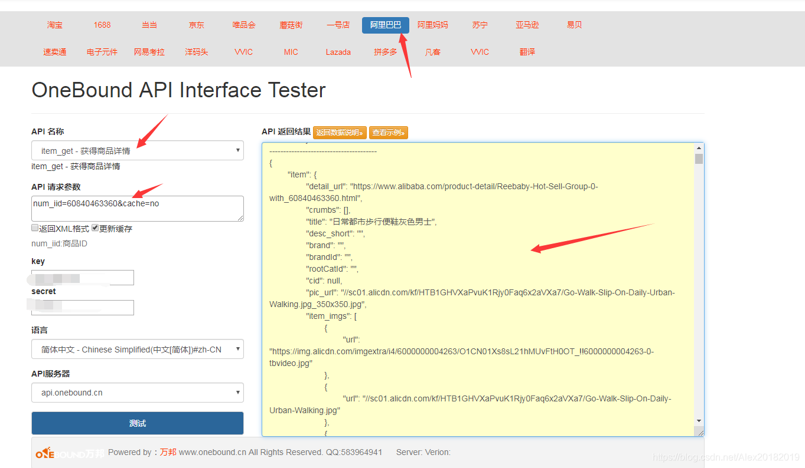Screen dimensions: 805x468
Task: Enable the 返回XML格式 checkbox
Action: point(35,228)
